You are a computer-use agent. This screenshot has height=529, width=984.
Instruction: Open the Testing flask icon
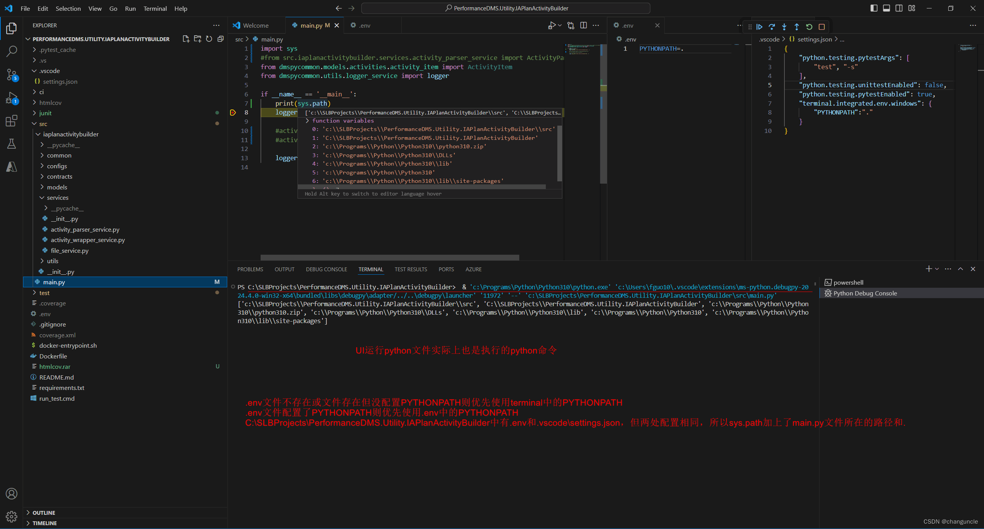click(12, 144)
